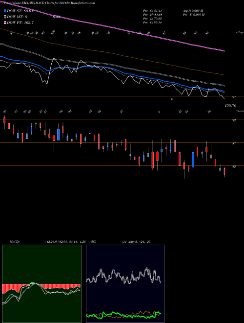Viewport: 244px width, 323px height.
Task: Click the 'ADX' panel heading
Action: point(93,242)
